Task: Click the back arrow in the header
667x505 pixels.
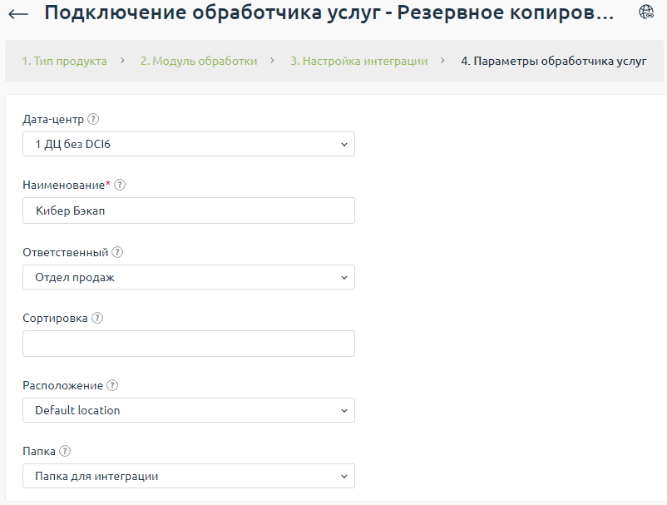Action: 17,14
